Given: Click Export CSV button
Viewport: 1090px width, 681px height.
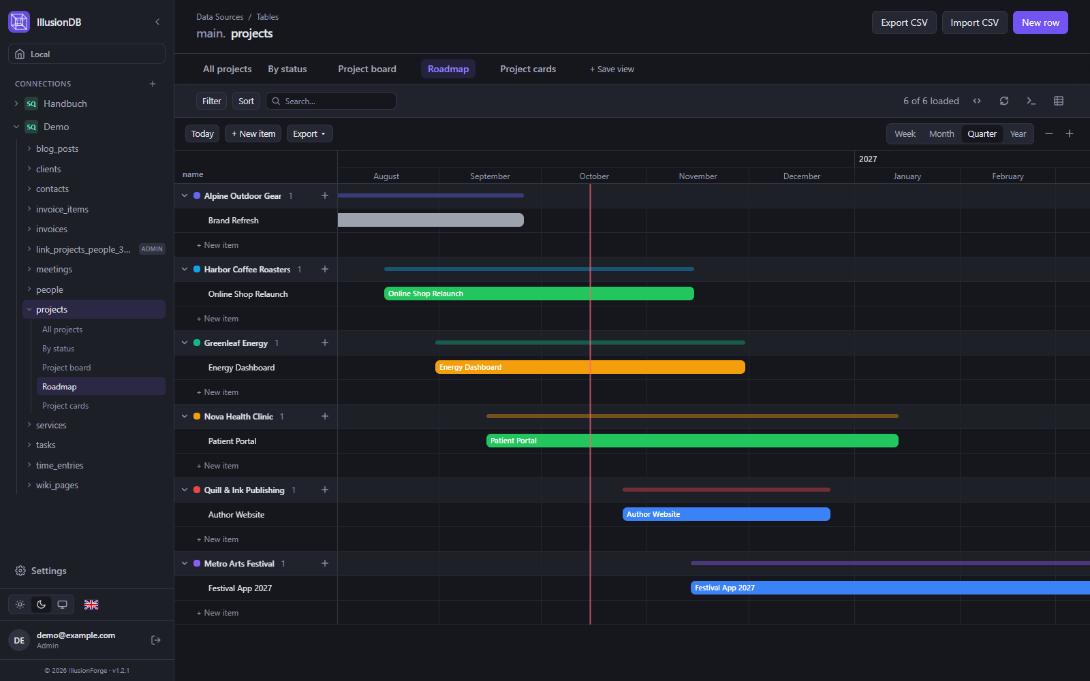Looking at the screenshot, I should point(904,22).
